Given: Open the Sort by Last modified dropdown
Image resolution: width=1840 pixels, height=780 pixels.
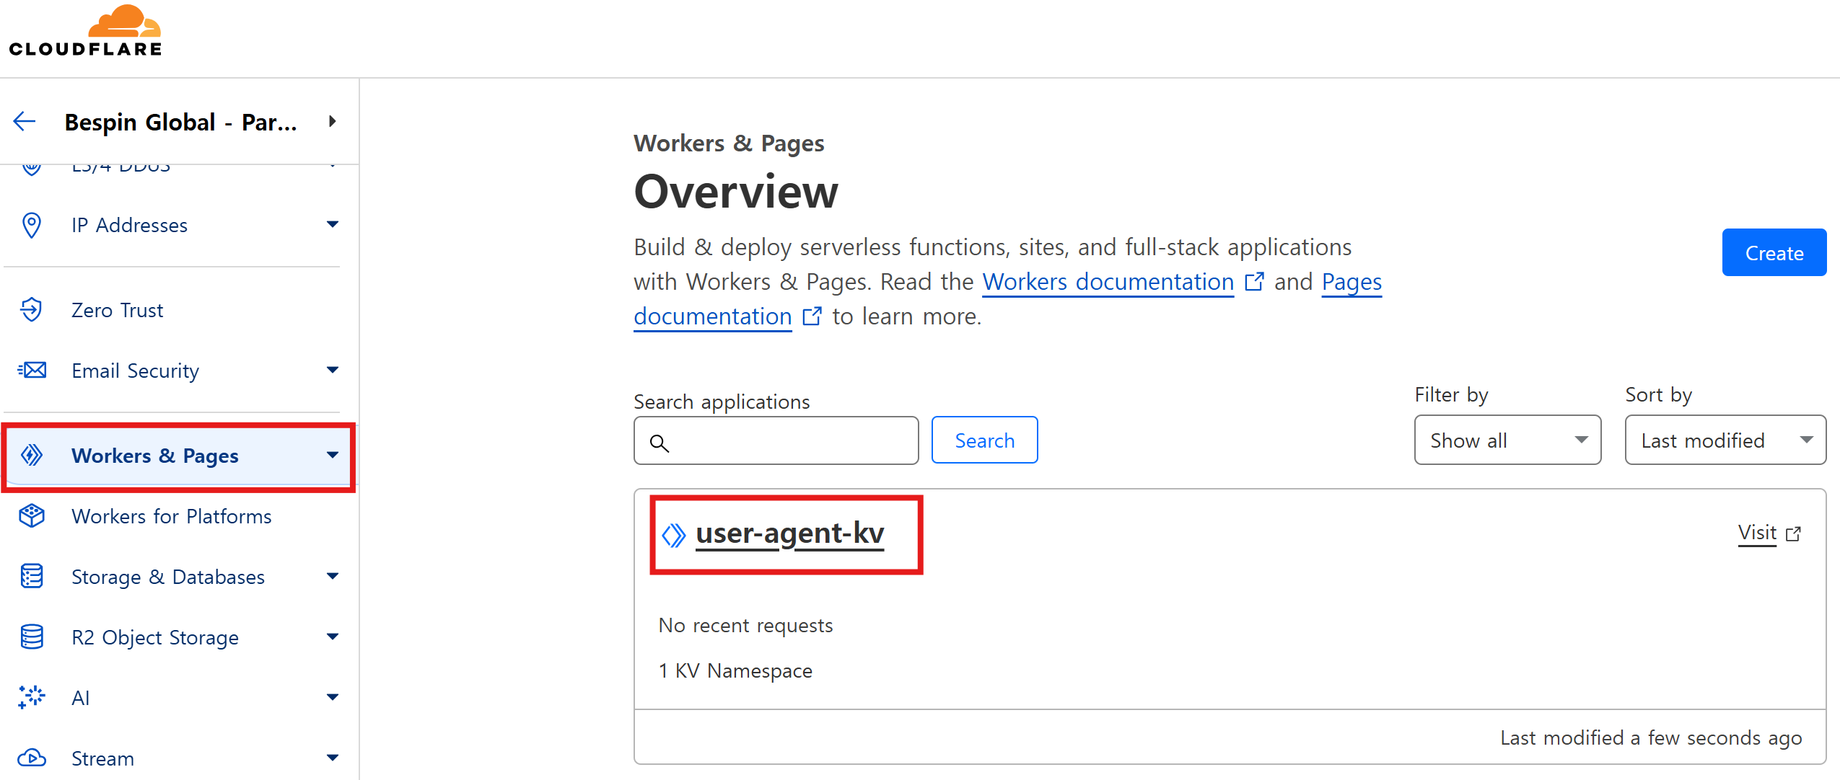Looking at the screenshot, I should pos(1725,440).
